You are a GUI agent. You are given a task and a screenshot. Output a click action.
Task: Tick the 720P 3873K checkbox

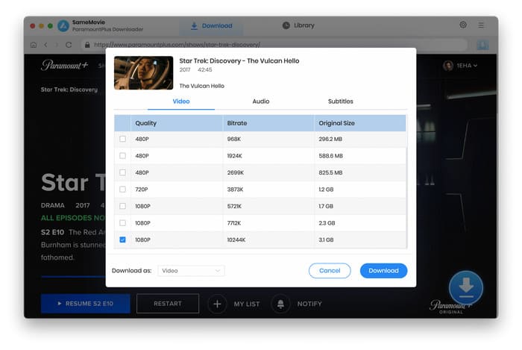(x=122, y=190)
